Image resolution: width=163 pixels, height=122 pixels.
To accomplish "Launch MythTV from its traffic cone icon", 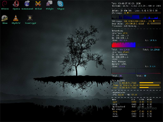I will click(16, 18).
